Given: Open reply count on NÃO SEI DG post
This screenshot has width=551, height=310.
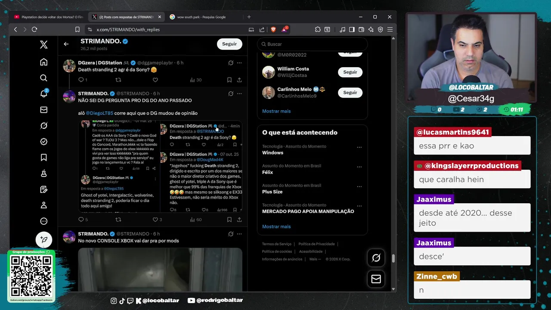Looking at the screenshot, I should point(83,220).
